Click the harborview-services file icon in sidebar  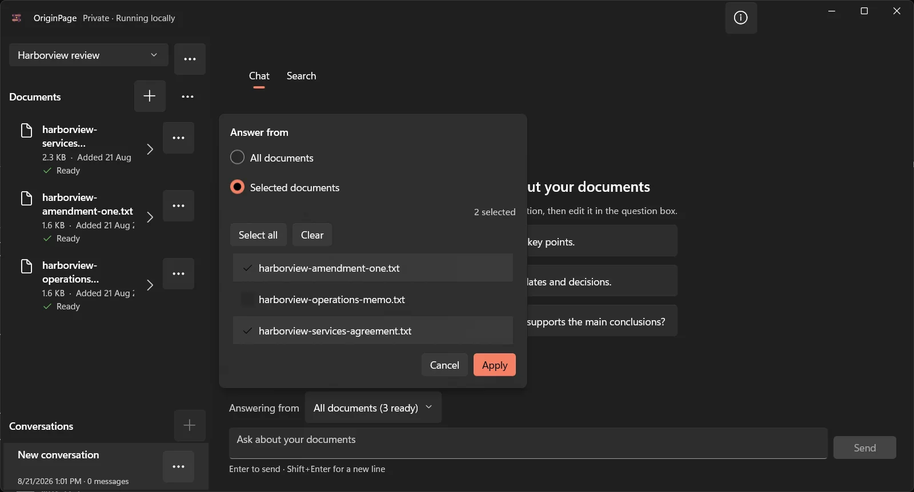pos(26,130)
